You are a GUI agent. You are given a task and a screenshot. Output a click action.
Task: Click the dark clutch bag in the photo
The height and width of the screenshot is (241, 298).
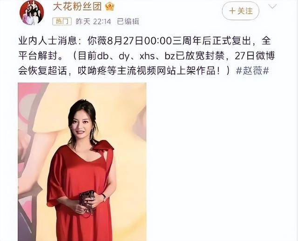(87, 202)
